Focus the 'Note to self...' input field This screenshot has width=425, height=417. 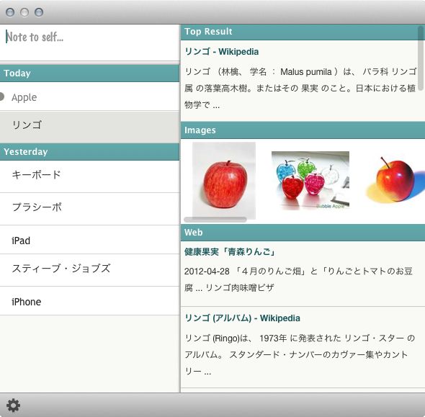[90, 42]
